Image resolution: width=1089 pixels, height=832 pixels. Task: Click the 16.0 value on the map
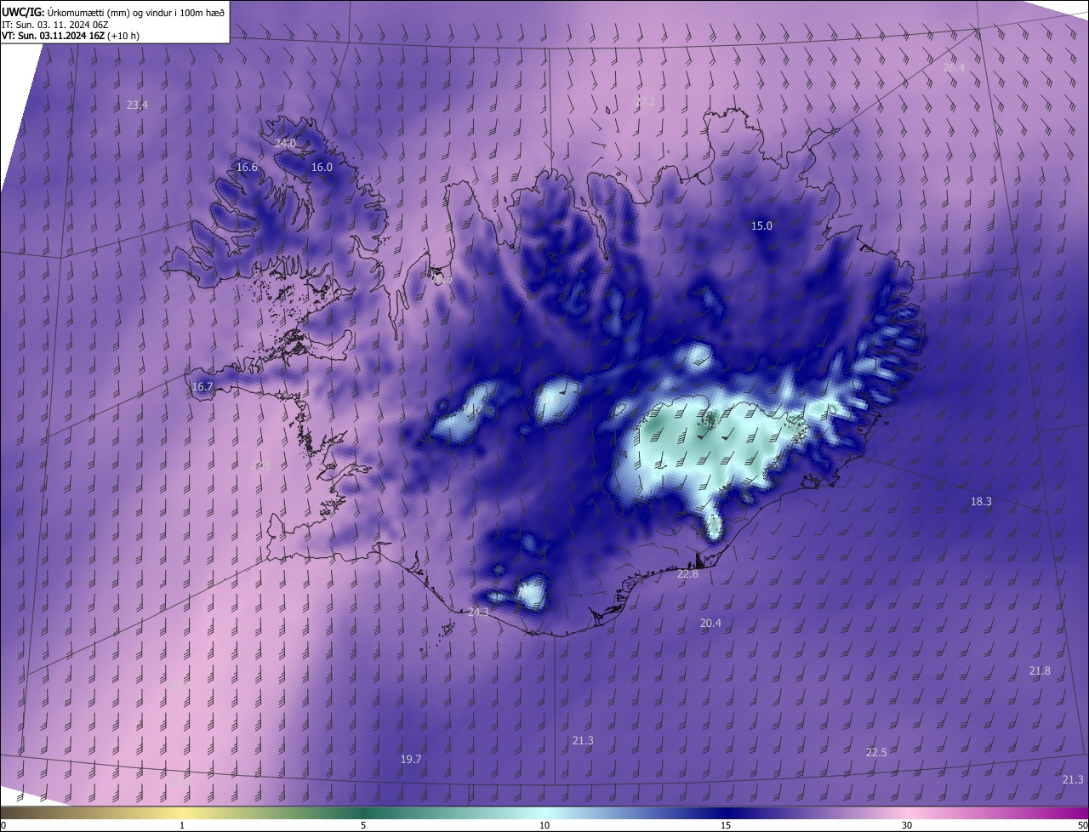(x=322, y=168)
